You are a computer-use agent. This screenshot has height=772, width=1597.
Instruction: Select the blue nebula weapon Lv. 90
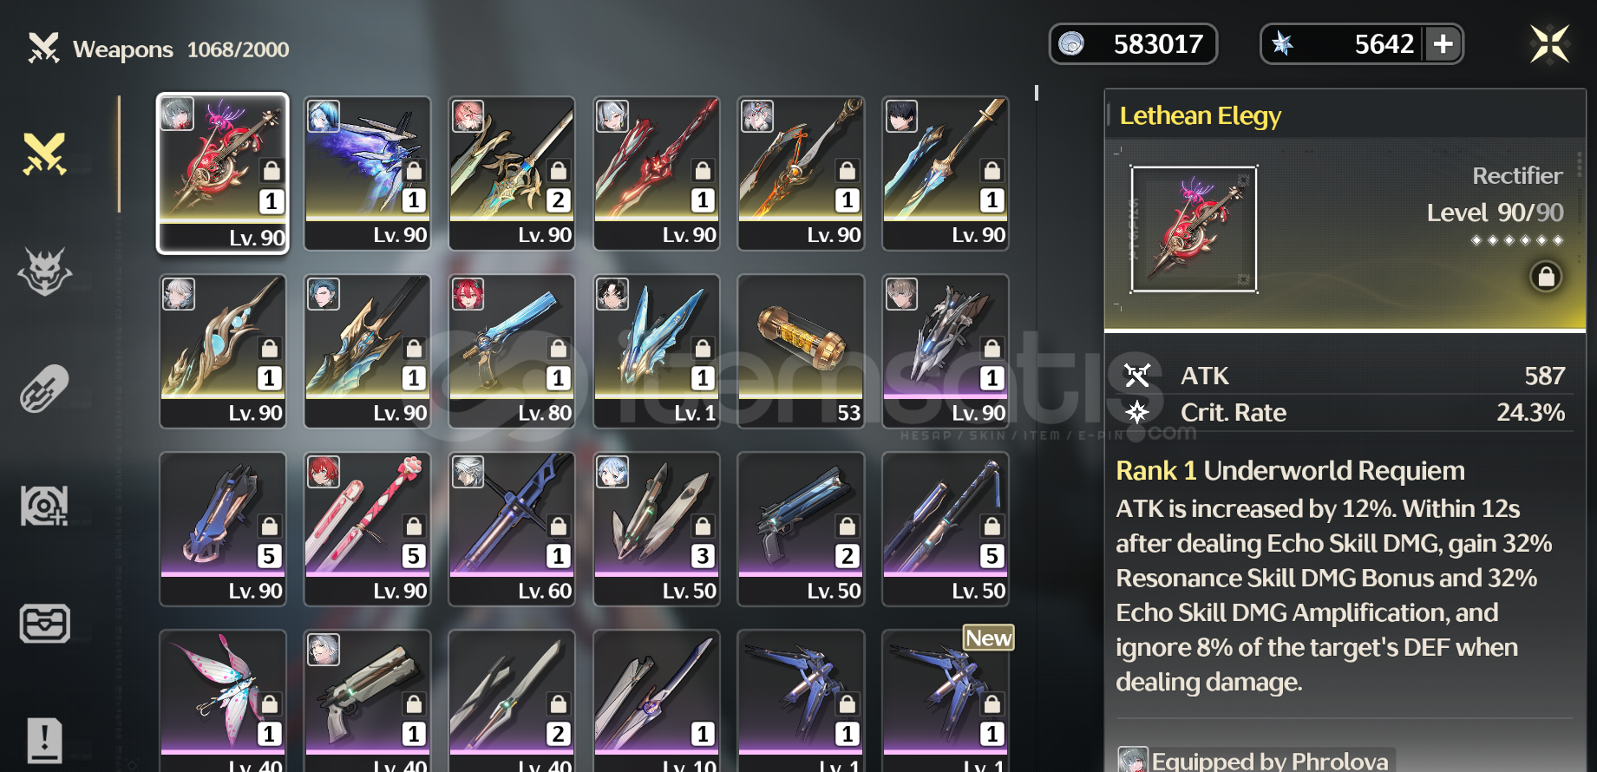click(367, 173)
